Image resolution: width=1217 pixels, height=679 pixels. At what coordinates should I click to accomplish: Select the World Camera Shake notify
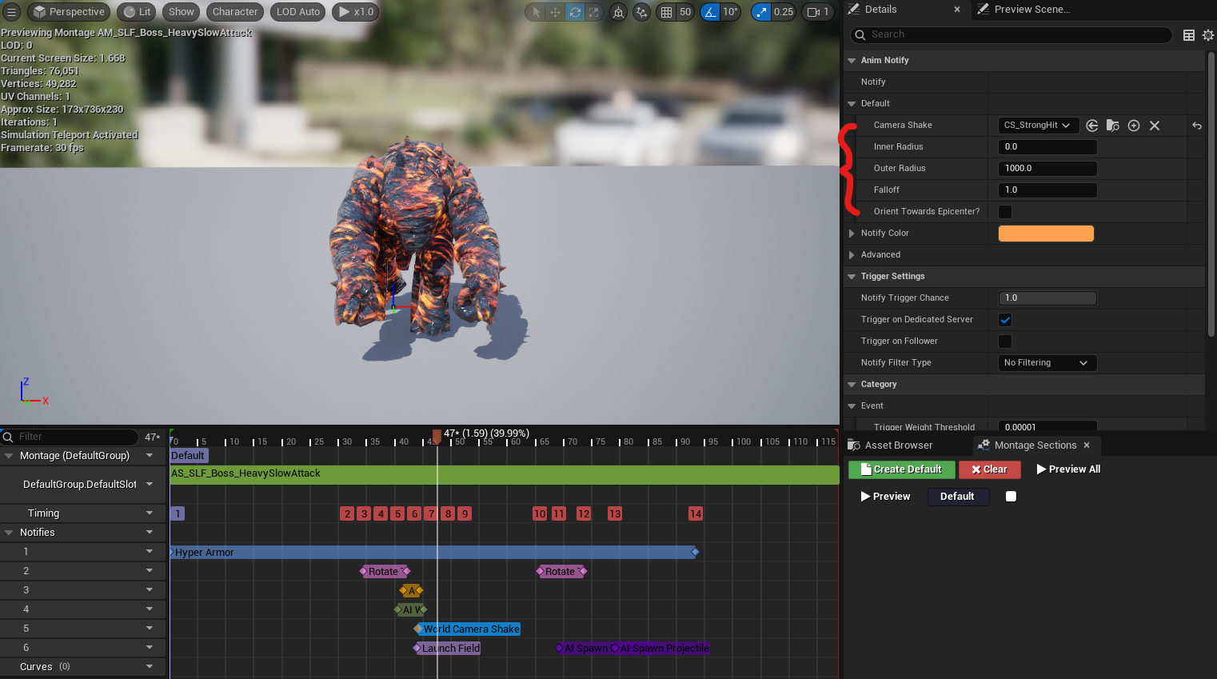470,629
